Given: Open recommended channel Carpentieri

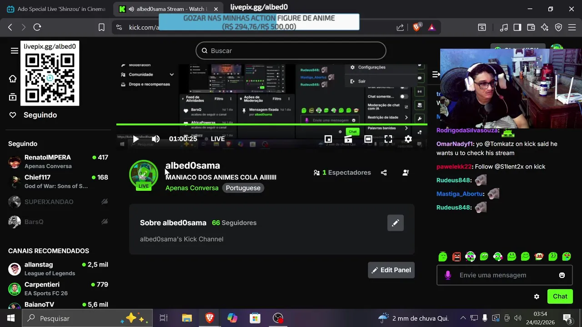Looking at the screenshot, I should 58,288.
